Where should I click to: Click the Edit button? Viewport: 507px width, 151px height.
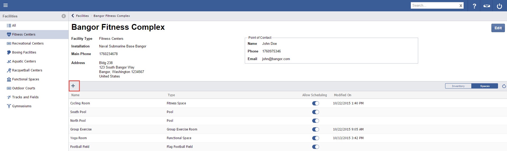tap(498, 28)
